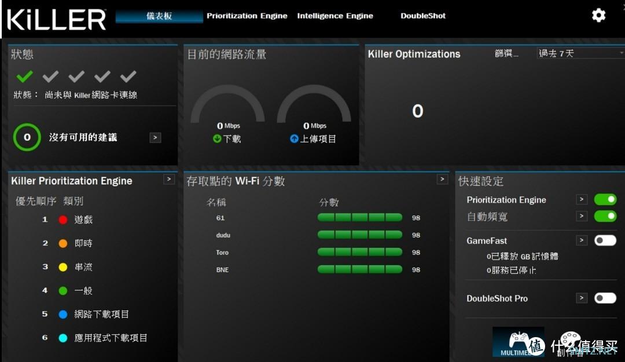Open settings via the gear icon

tap(598, 16)
